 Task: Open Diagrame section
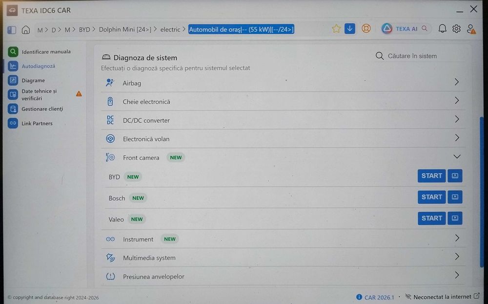point(27,81)
